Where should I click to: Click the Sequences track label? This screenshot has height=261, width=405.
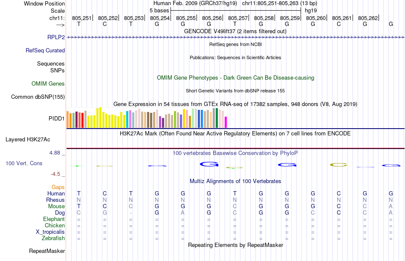point(51,63)
